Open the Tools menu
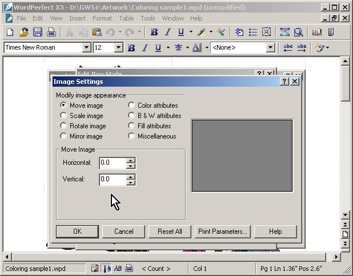The width and height of the screenshot is (353, 276). tap(148, 18)
